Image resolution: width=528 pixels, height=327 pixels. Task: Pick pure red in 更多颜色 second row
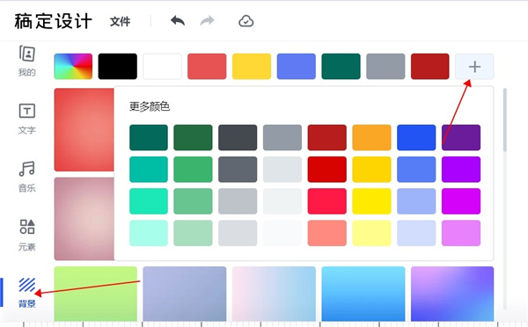327,170
